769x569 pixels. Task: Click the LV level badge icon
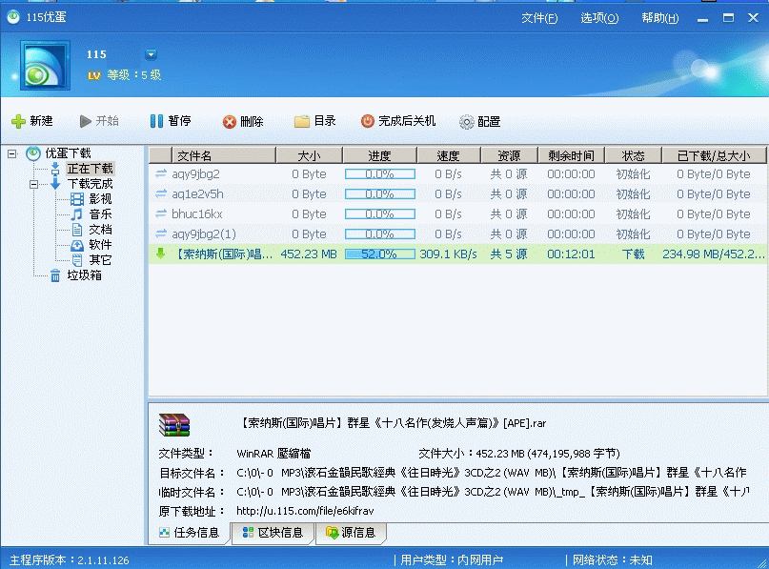(93, 75)
